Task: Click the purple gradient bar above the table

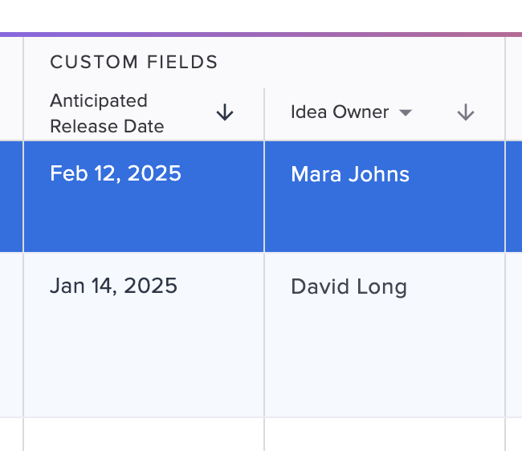Action: [x=261, y=35]
